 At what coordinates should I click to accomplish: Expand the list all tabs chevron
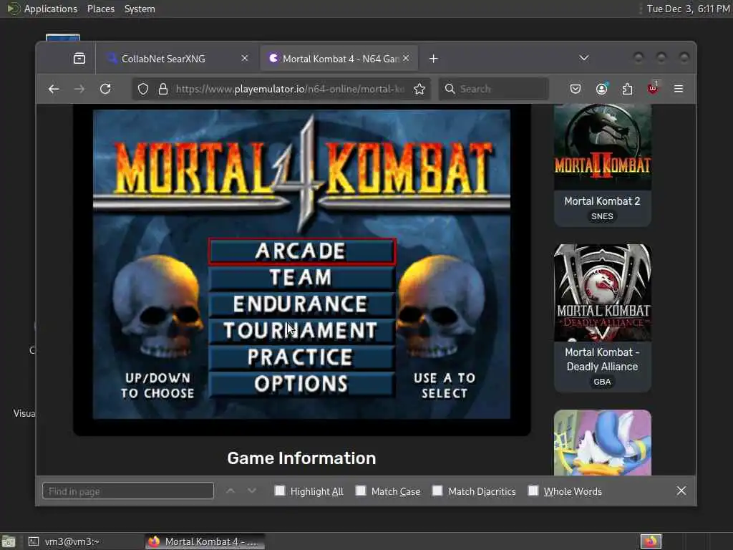click(584, 58)
